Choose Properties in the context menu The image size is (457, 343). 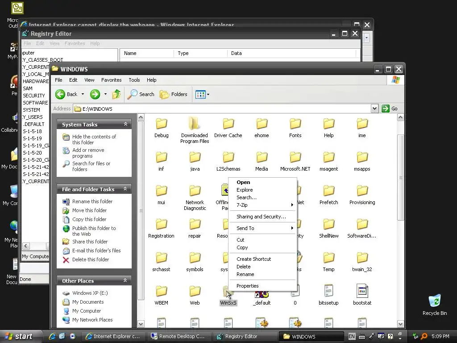(x=262, y=286)
